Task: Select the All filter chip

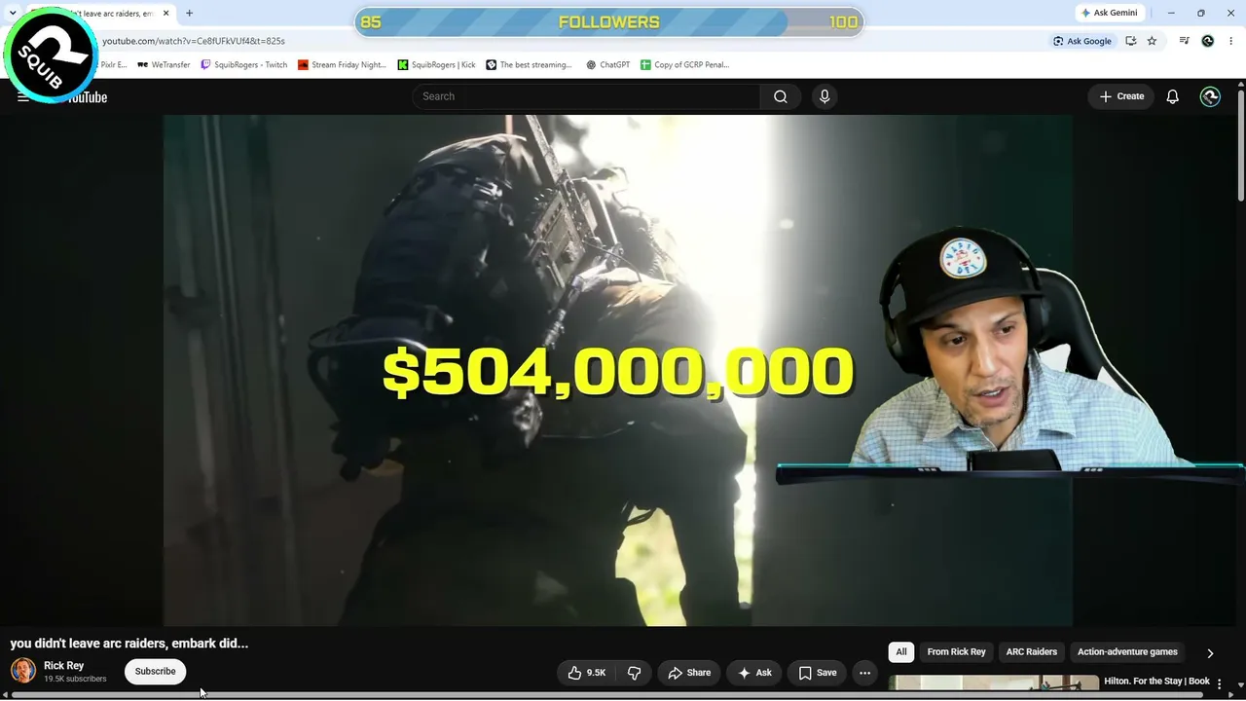Action: 901,652
